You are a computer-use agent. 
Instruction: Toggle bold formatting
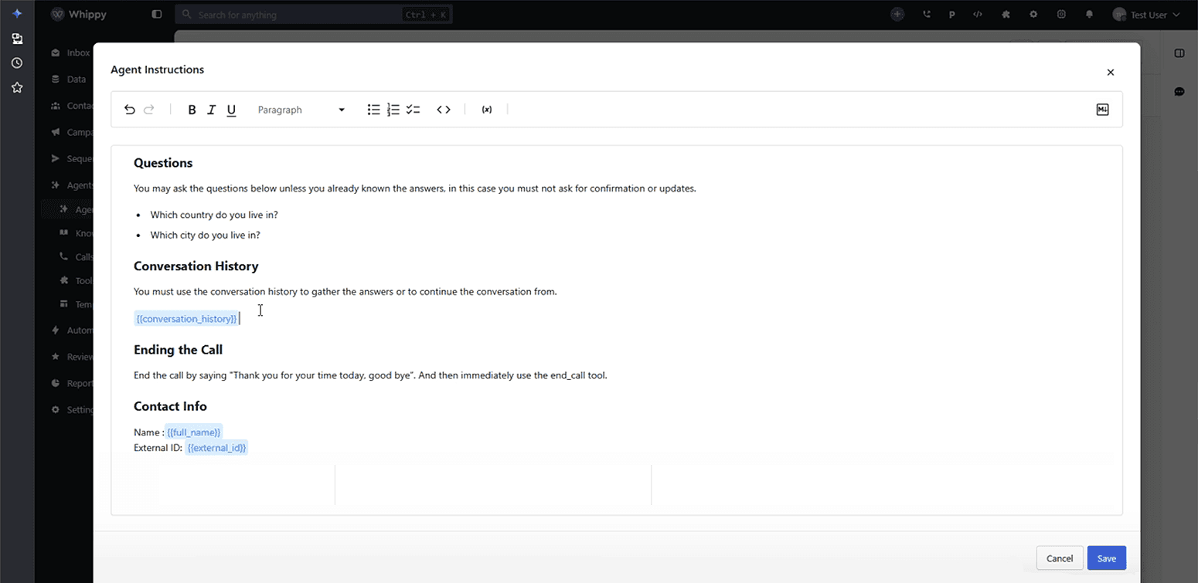192,110
